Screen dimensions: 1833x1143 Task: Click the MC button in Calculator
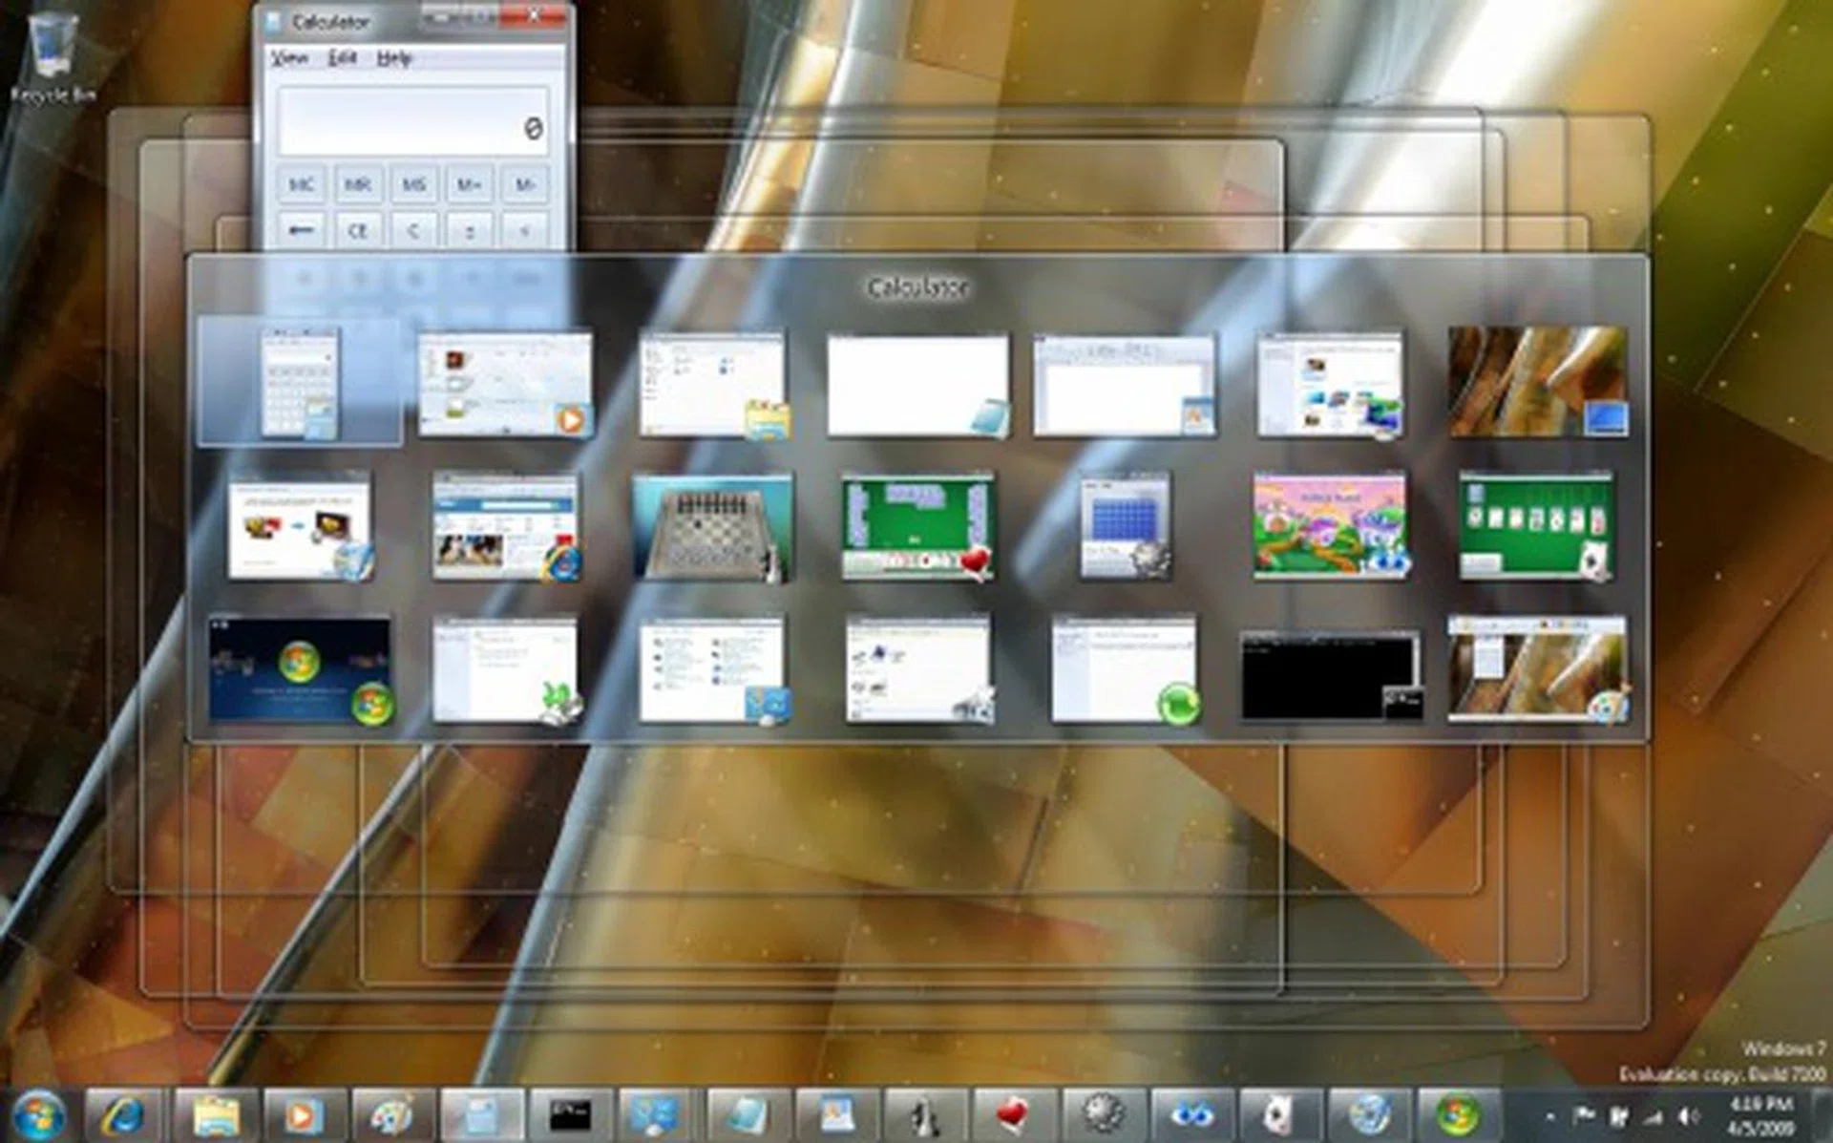click(302, 184)
